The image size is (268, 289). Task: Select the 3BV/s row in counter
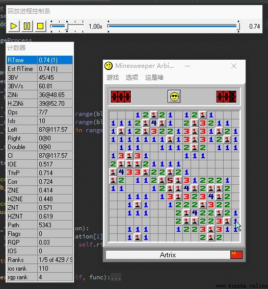(40, 86)
